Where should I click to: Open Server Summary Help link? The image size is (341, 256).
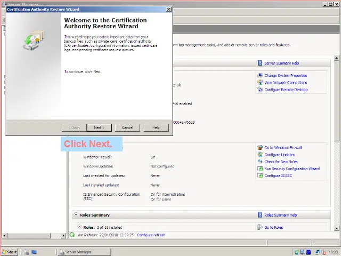pos(282,63)
